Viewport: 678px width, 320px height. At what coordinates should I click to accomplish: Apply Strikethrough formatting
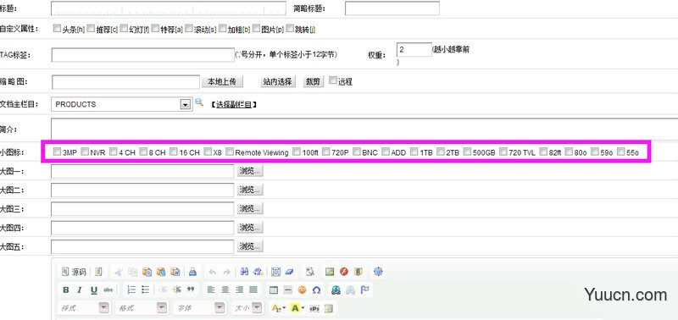tap(108, 290)
